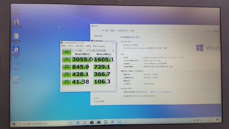Open CrystalDiskMark File (F) menu
This screenshot has height=129, width=229.
[x=64, y=46]
